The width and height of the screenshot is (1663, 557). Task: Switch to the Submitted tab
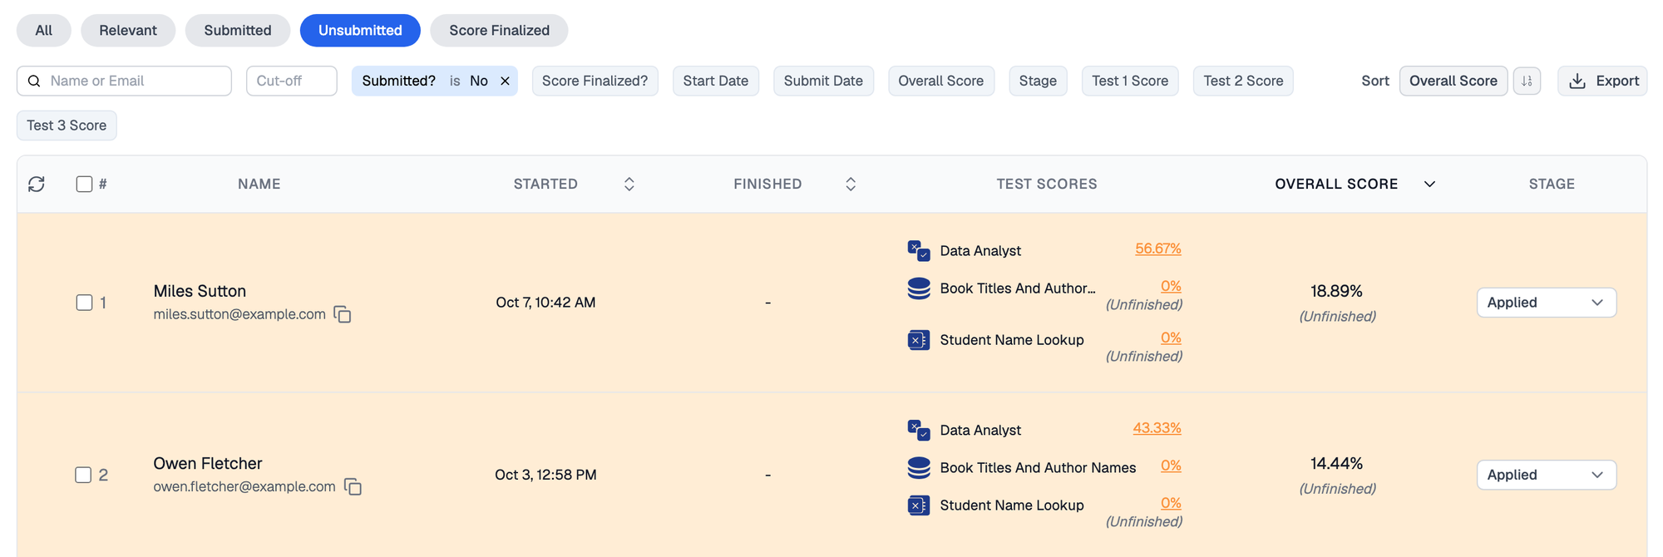coord(238,31)
